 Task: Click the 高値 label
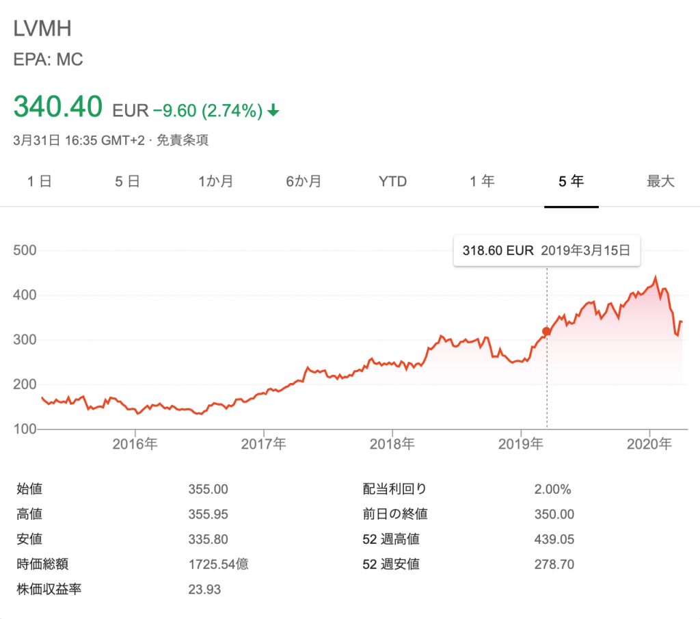pos(29,514)
